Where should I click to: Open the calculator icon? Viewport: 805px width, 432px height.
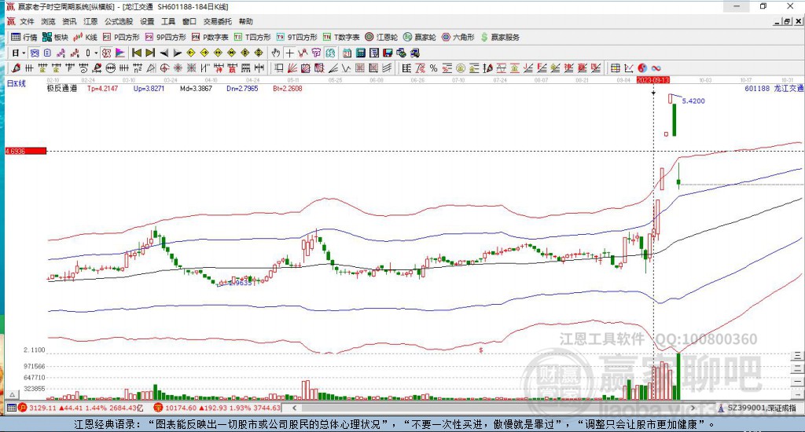[360, 53]
